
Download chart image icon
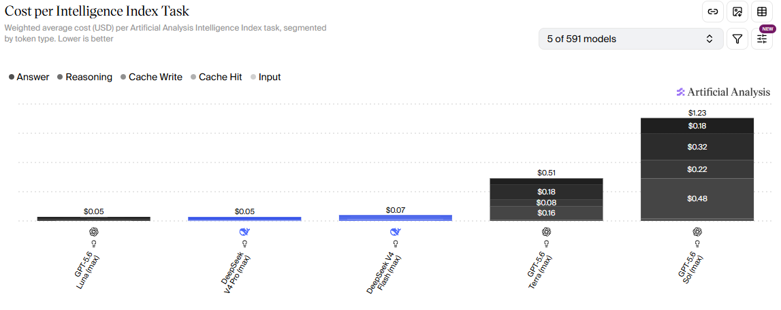click(737, 12)
